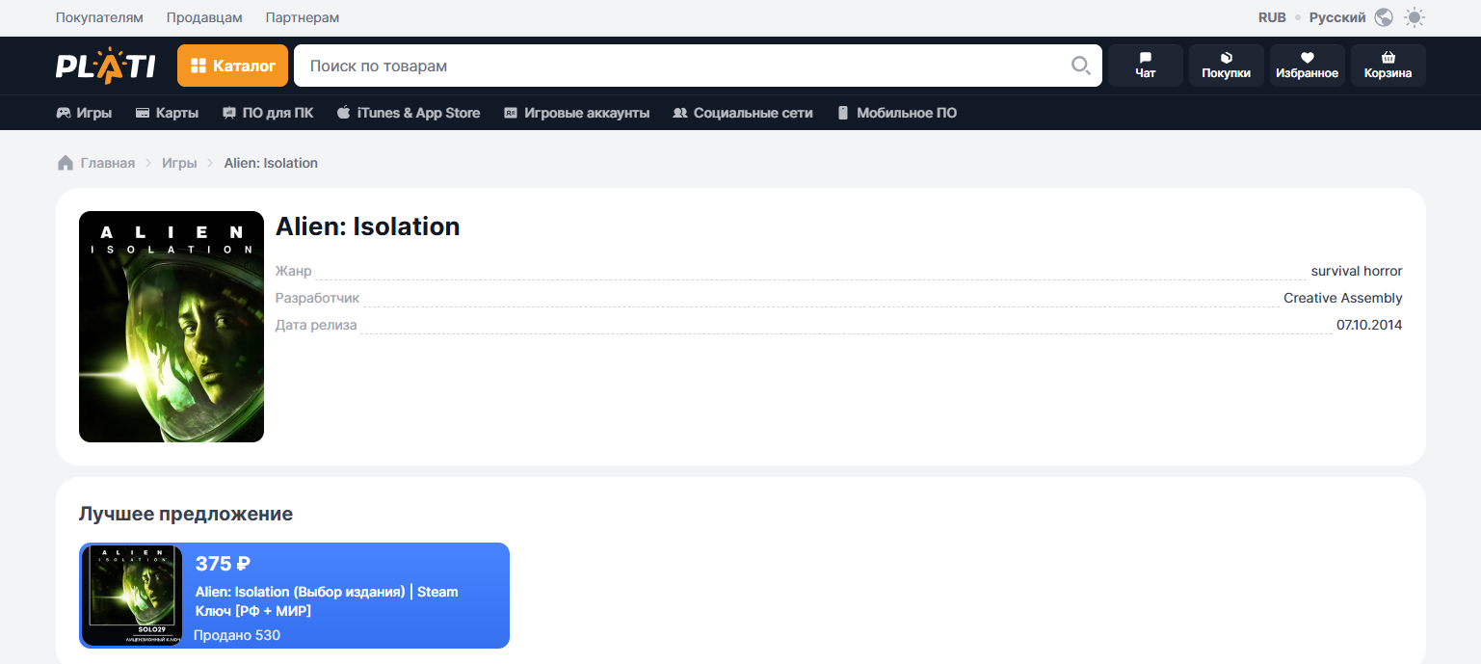This screenshot has height=664, width=1481.
Task: Open Социальные сети category
Action: [x=743, y=113]
